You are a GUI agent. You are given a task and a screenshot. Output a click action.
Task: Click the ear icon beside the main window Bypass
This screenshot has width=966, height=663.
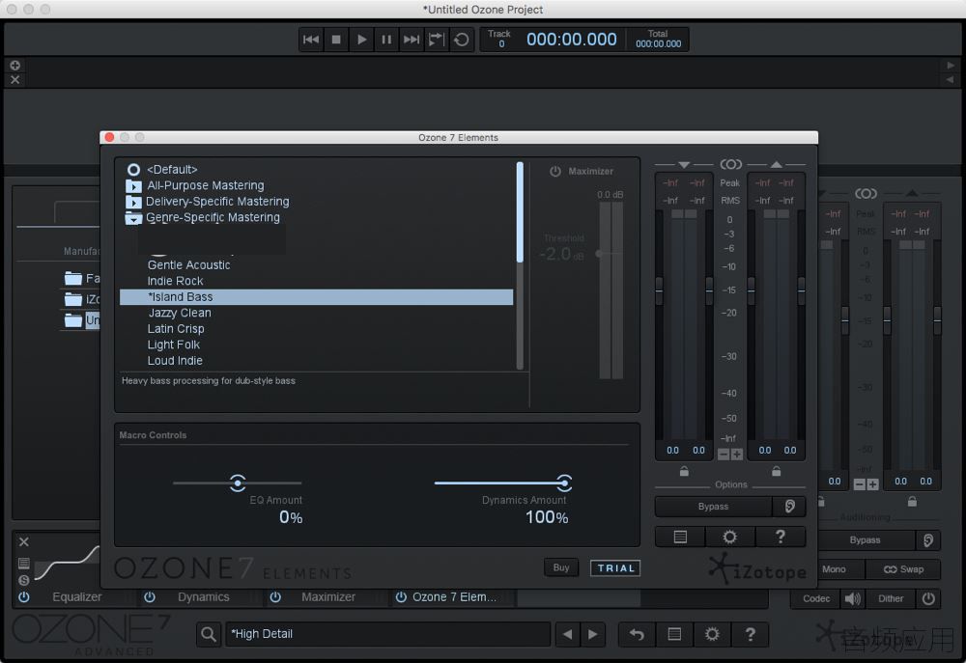(x=927, y=539)
